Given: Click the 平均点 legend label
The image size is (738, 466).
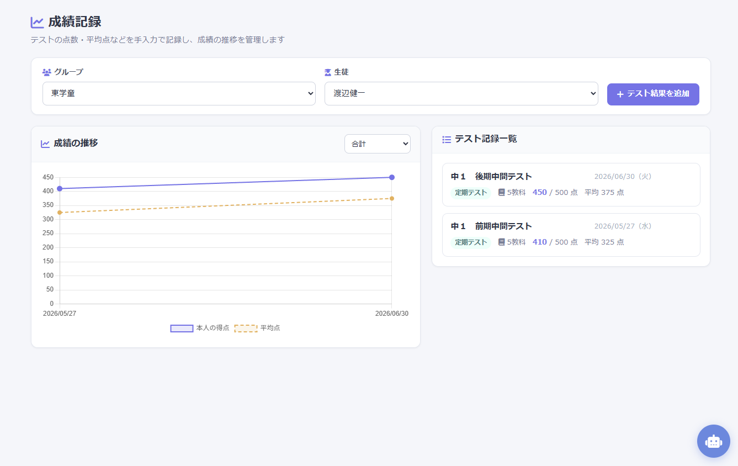Looking at the screenshot, I should (270, 328).
